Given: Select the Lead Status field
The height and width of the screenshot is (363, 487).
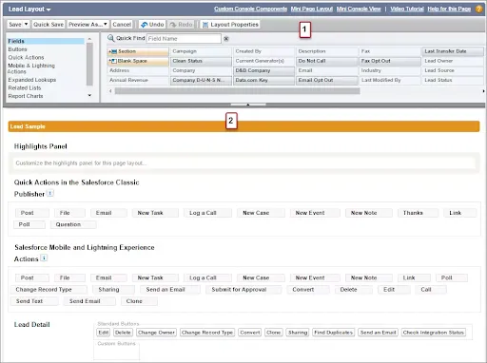Looking at the screenshot, I should point(453,80).
